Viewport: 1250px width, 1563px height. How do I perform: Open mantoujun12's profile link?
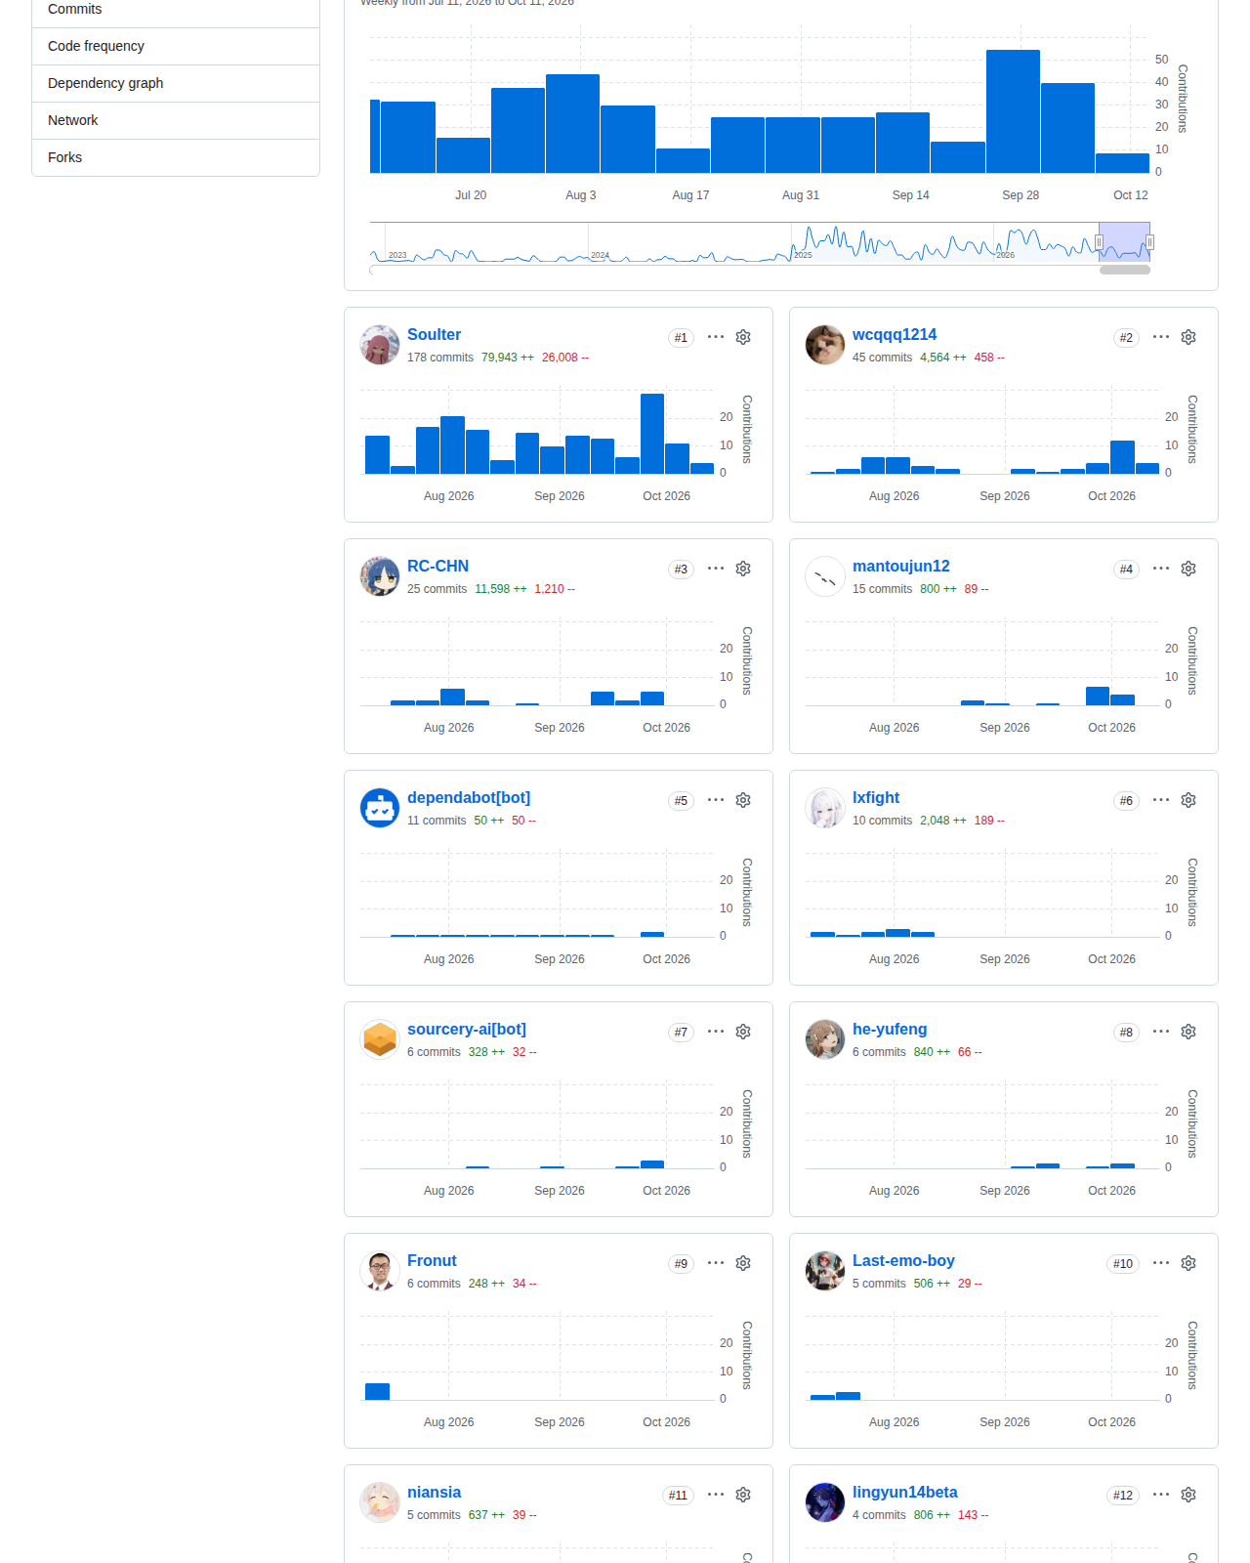click(900, 566)
